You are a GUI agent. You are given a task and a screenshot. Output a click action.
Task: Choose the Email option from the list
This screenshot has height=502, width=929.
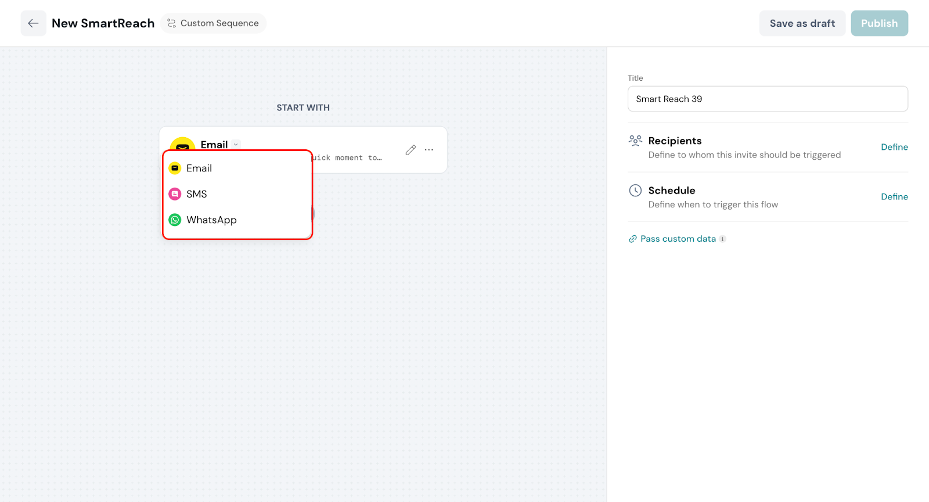pos(199,168)
